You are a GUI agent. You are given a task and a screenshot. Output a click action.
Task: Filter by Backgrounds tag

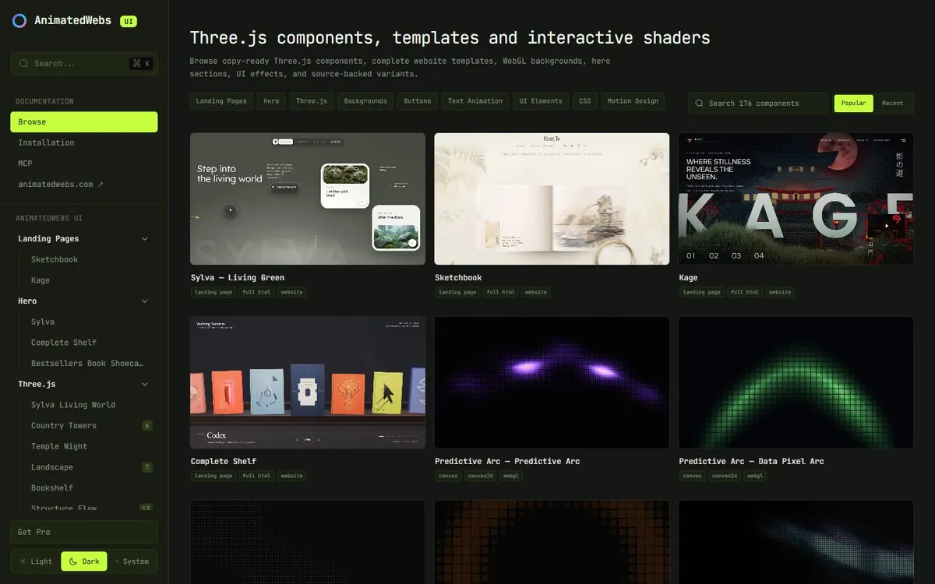[365, 101]
